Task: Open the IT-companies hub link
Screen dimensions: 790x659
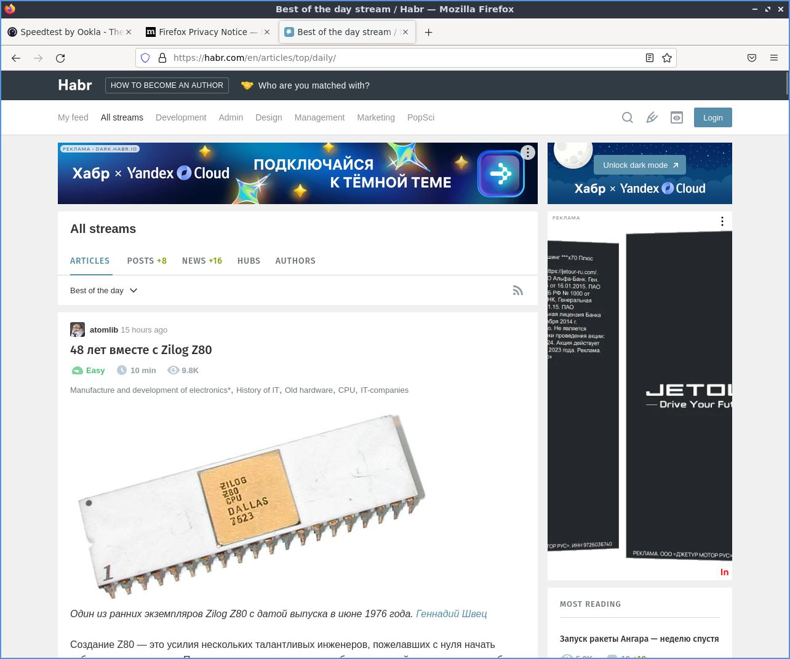Action: (x=385, y=390)
